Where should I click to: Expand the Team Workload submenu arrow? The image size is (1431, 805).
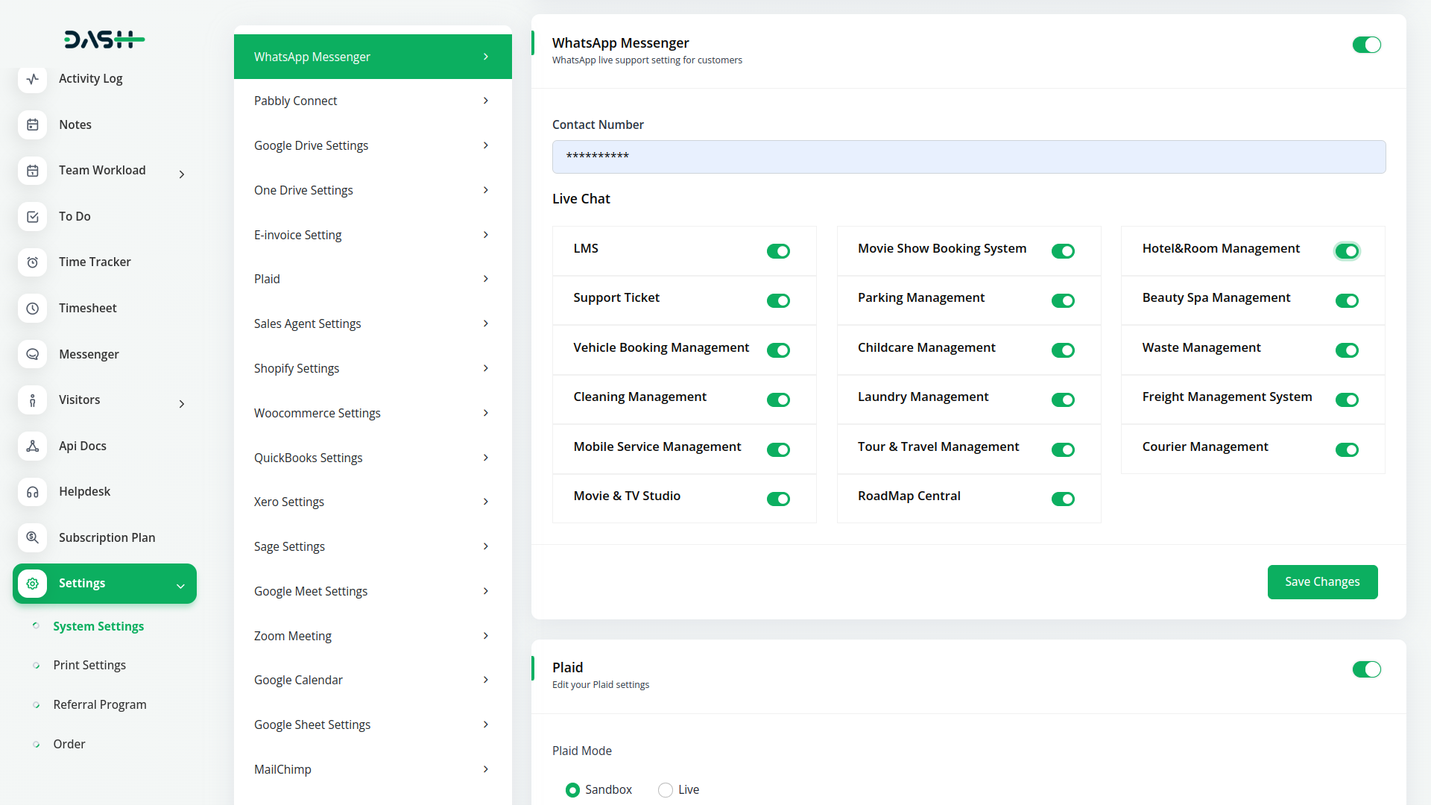click(x=182, y=174)
